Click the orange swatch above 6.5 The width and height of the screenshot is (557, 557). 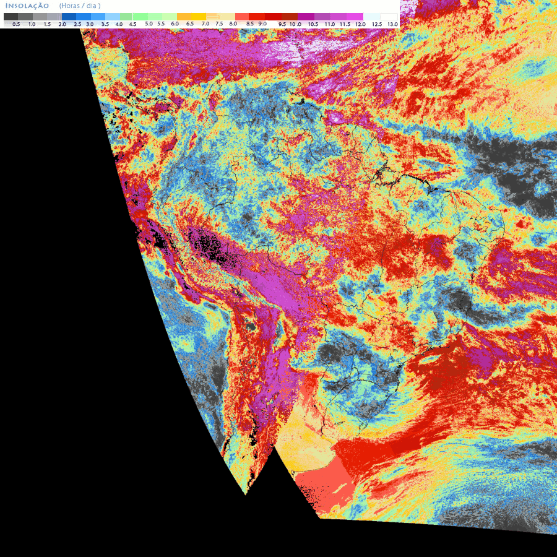click(x=184, y=17)
